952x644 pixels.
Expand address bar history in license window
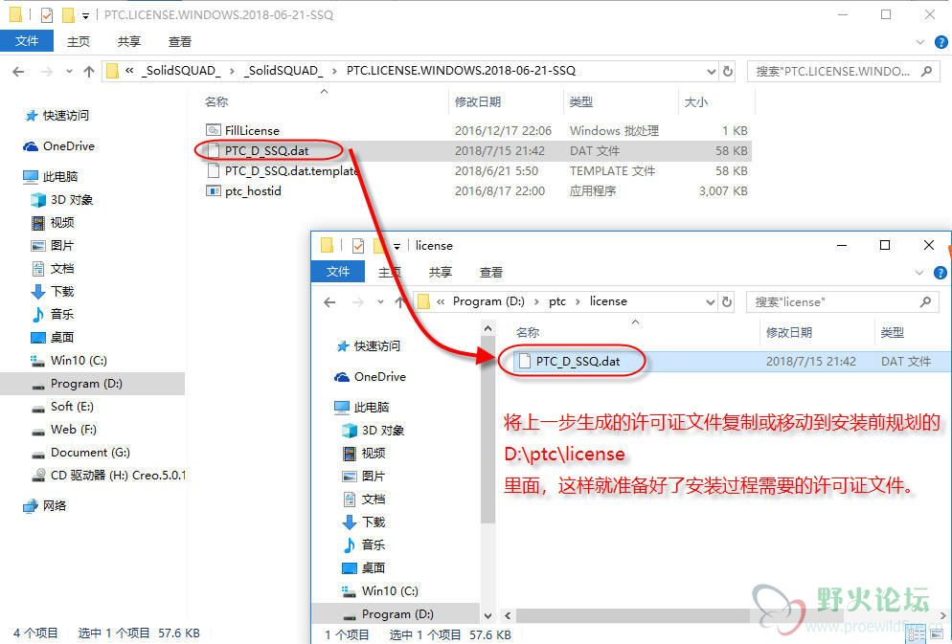pos(711,302)
